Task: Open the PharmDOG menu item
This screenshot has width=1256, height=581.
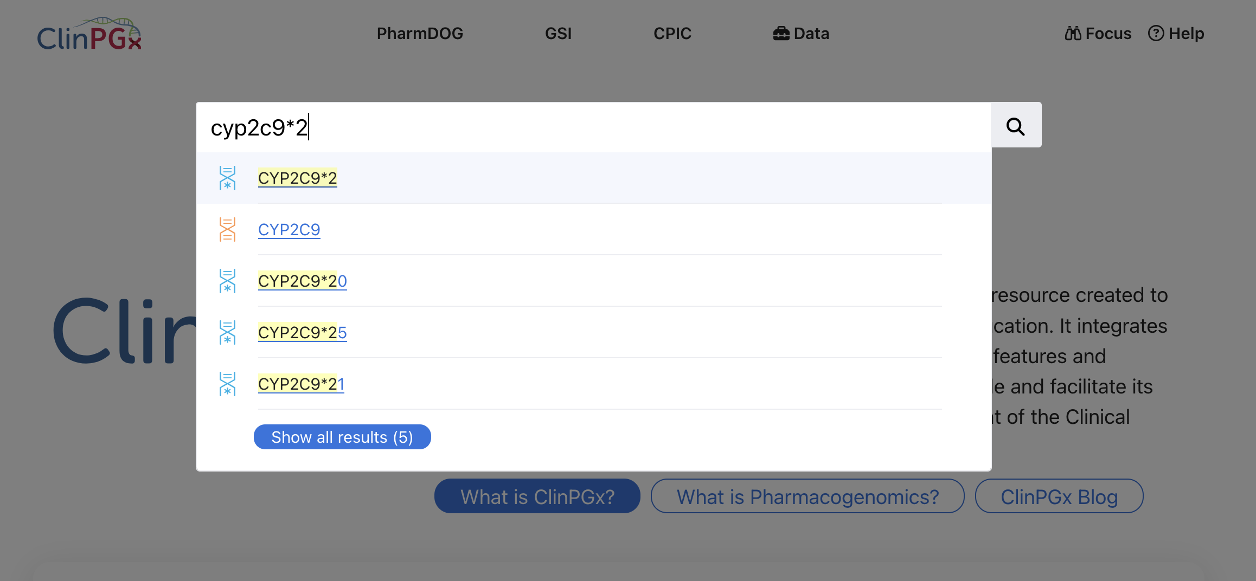Action: point(420,34)
